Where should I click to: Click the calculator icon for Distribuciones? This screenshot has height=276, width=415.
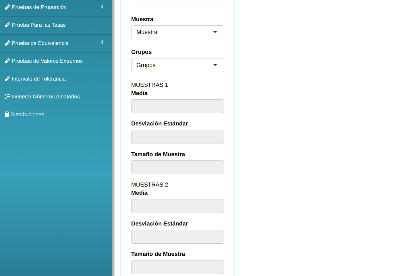point(7,114)
